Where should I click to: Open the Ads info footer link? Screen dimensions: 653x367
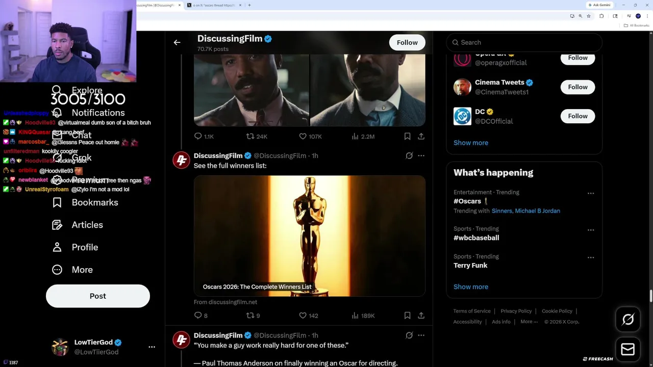pyautogui.click(x=501, y=322)
